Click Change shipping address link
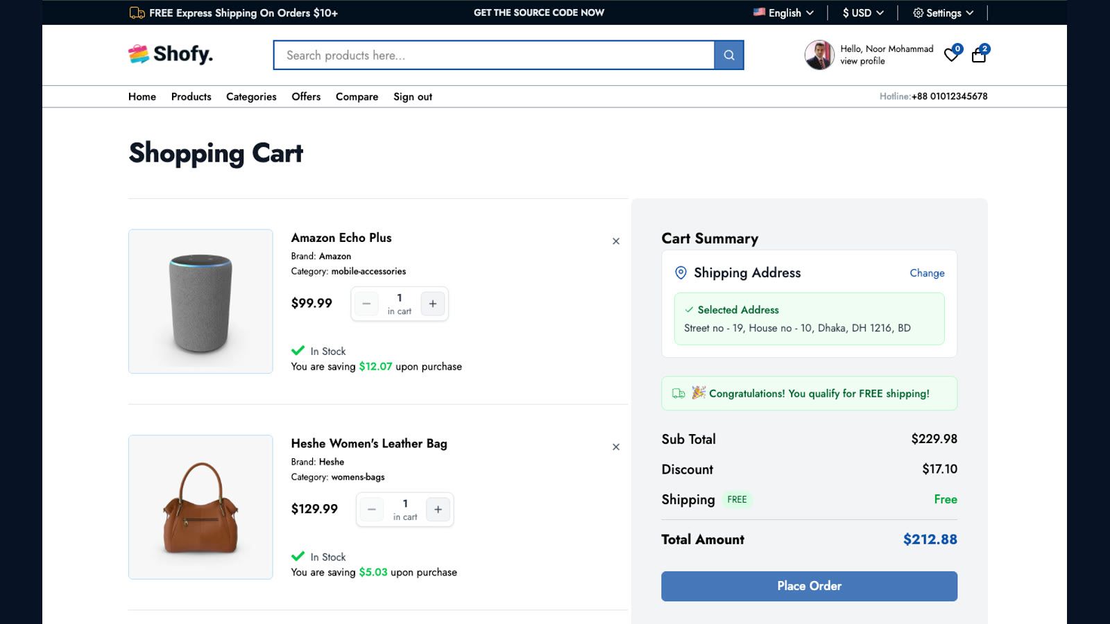This screenshot has width=1110, height=624. 927,273
